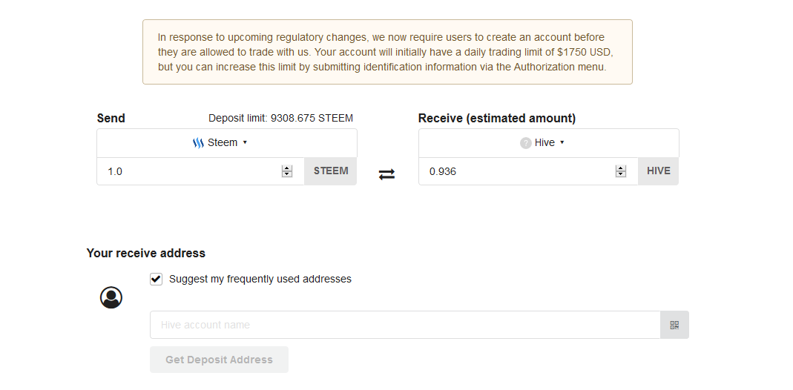Increase the send amount with up arrow
Viewport: 793px width, 390px height.
(287, 168)
